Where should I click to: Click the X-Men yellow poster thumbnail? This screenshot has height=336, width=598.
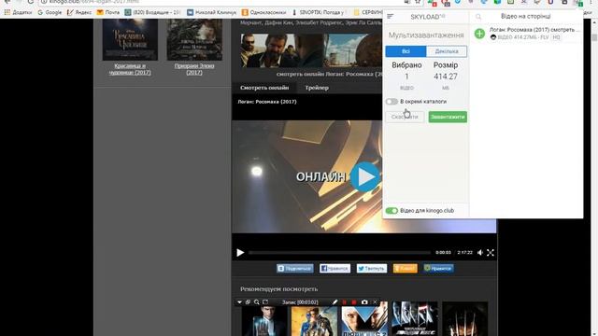(x=314, y=321)
